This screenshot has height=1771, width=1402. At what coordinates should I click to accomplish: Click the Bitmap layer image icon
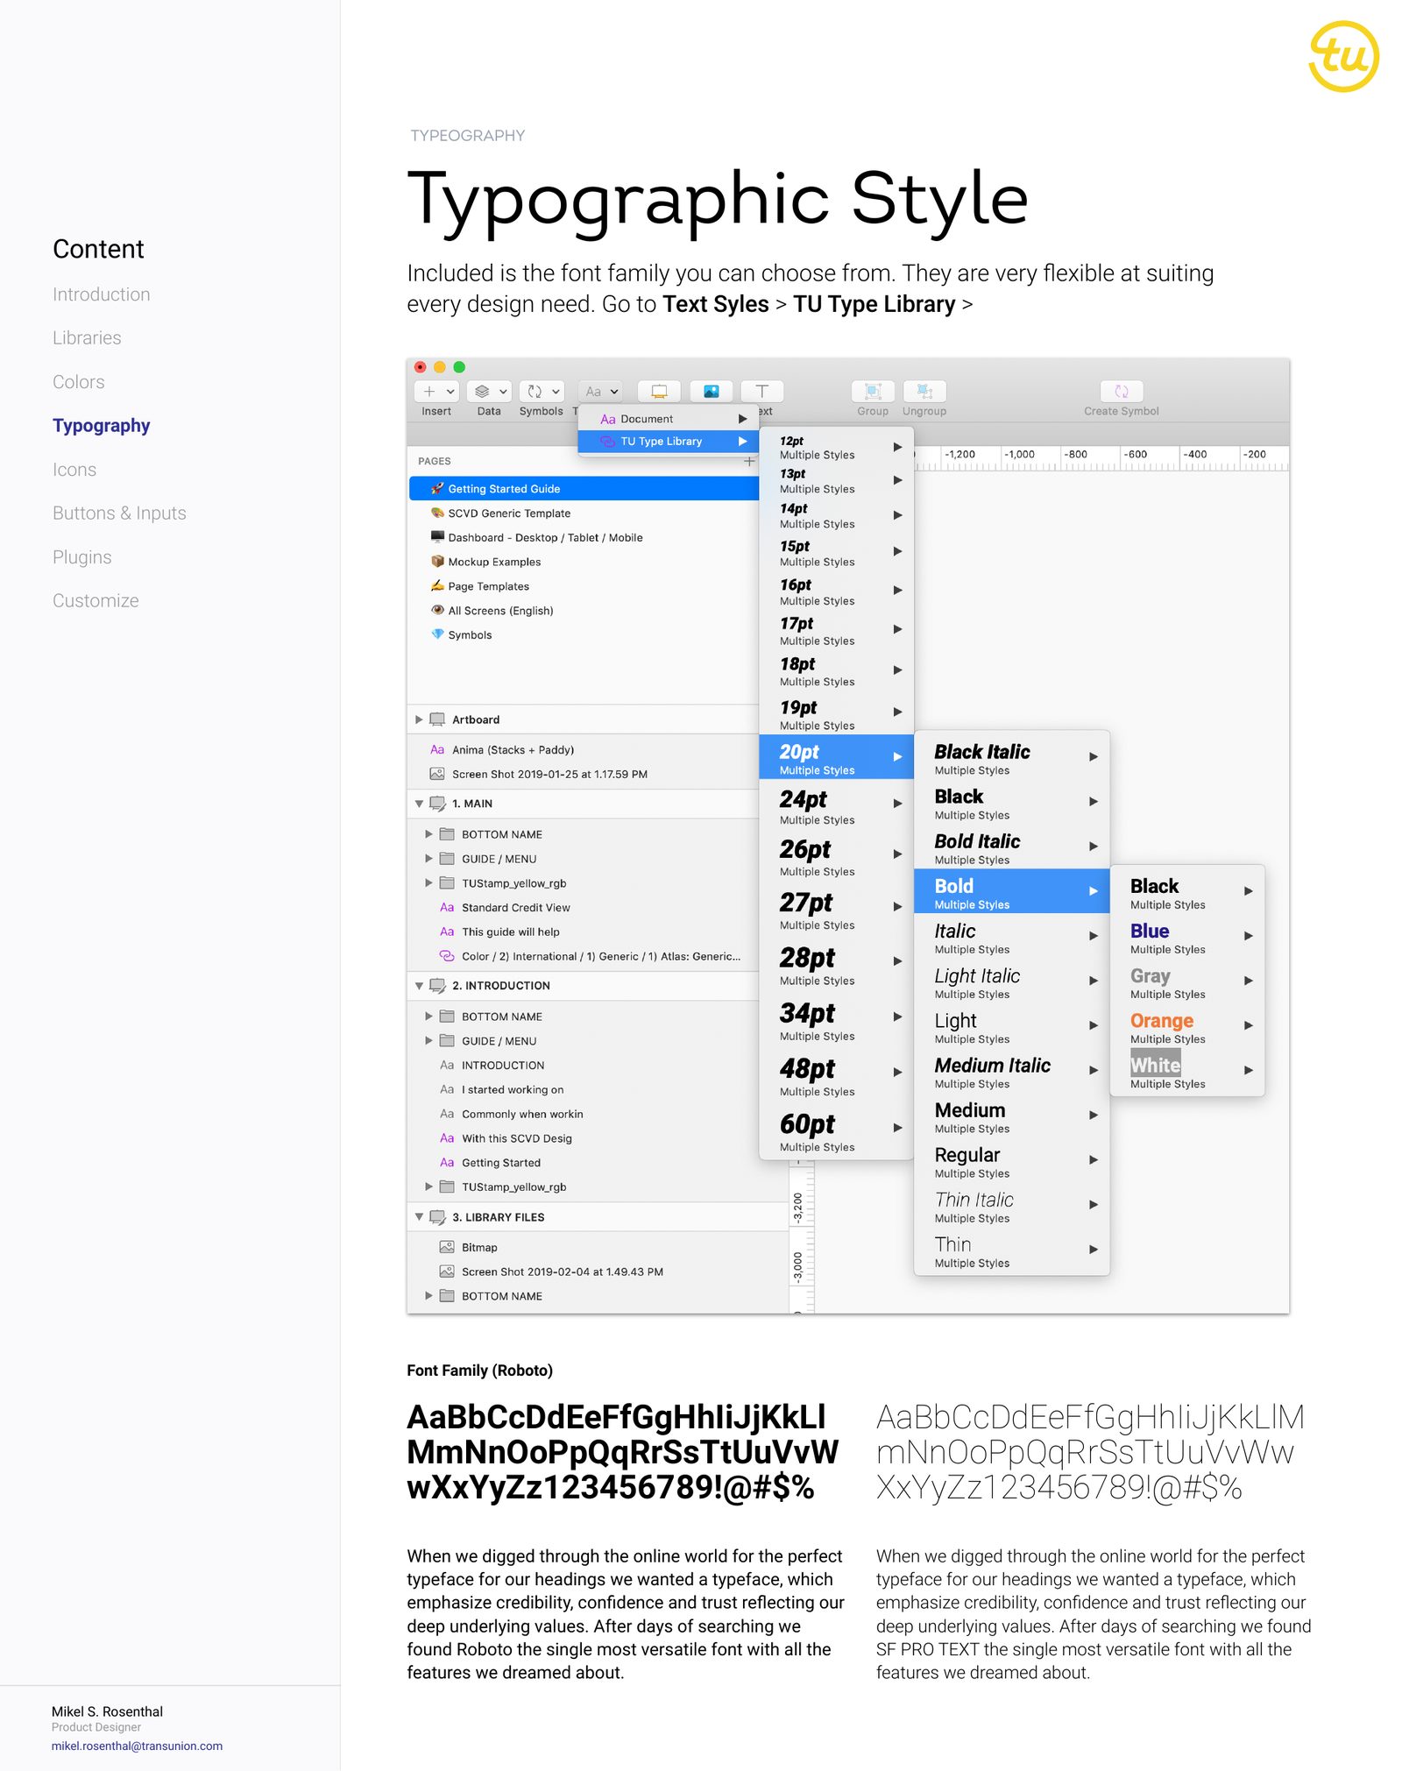click(447, 1247)
